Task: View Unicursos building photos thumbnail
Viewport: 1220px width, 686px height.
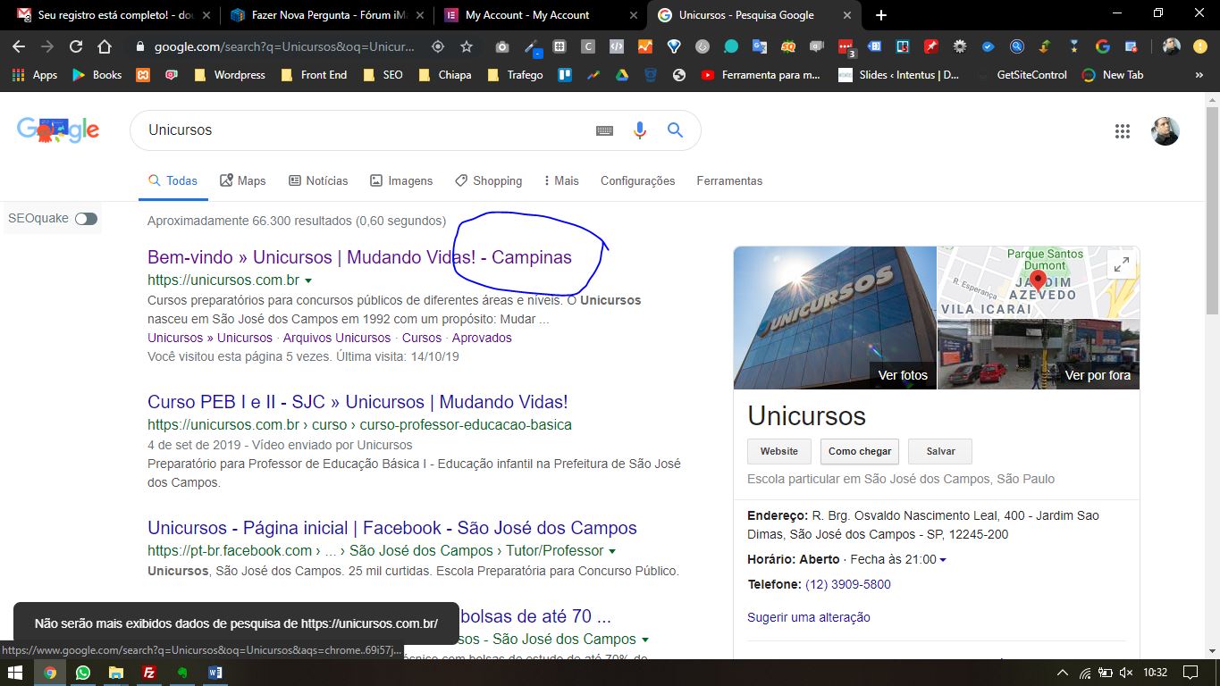Action: pyautogui.click(x=835, y=318)
